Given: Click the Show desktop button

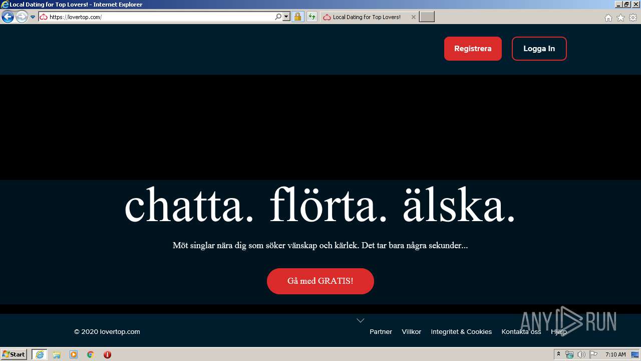Looking at the screenshot, I should pyautogui.click(x=635, y=354).
